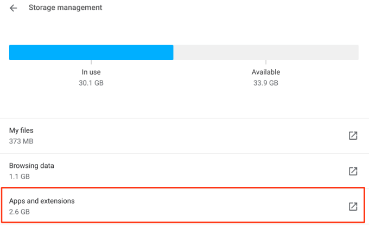Click the 1.1 GB size text
The height and width of the screenshot is (229, 369).
point(19,176)
